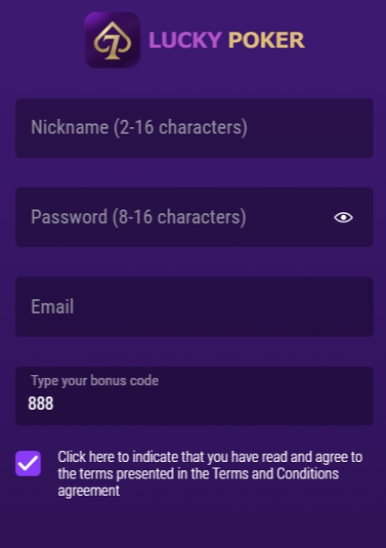The height and width of the screenshot is (548, 386).
Task: Focus the Nickname input field
Action: 194,128
